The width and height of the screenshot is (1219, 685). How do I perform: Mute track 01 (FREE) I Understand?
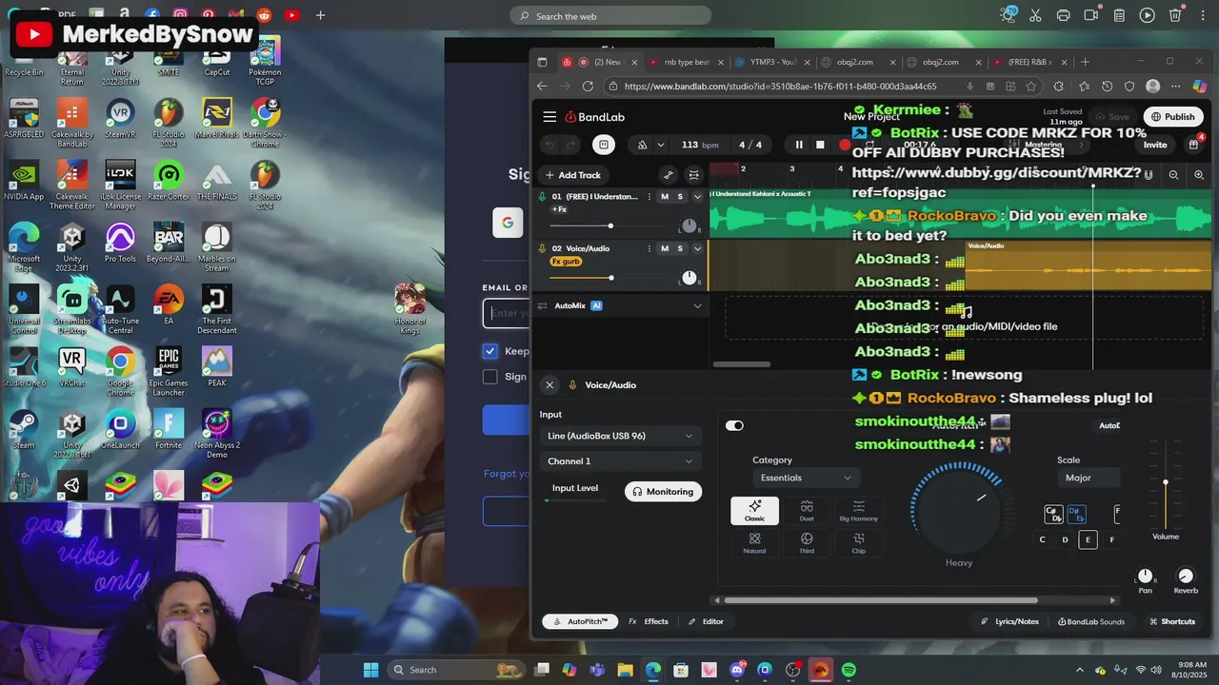[665, 196]
